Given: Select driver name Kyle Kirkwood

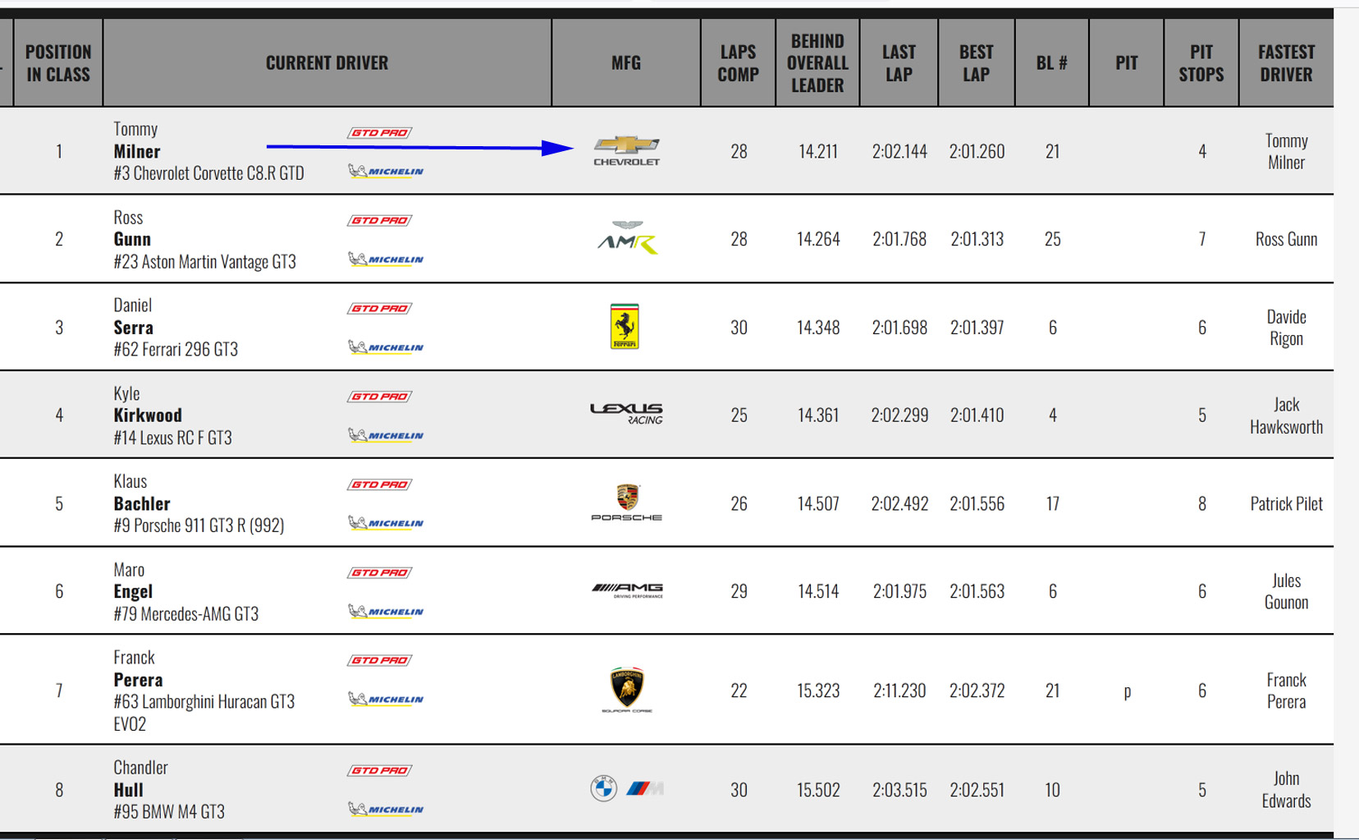Looking at the screenshot, I should [x=148, y=415].
